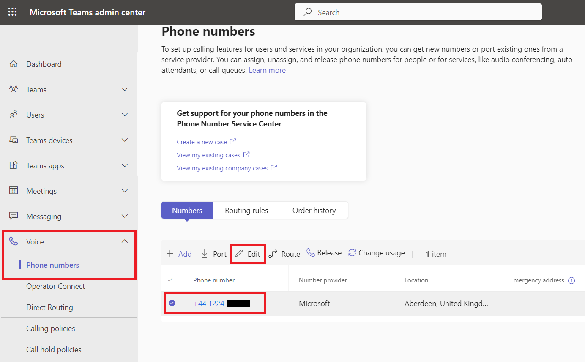The height and width of the screenshot is (362, 585).
Task: Click the Port button label
Action: pos(220,254)
